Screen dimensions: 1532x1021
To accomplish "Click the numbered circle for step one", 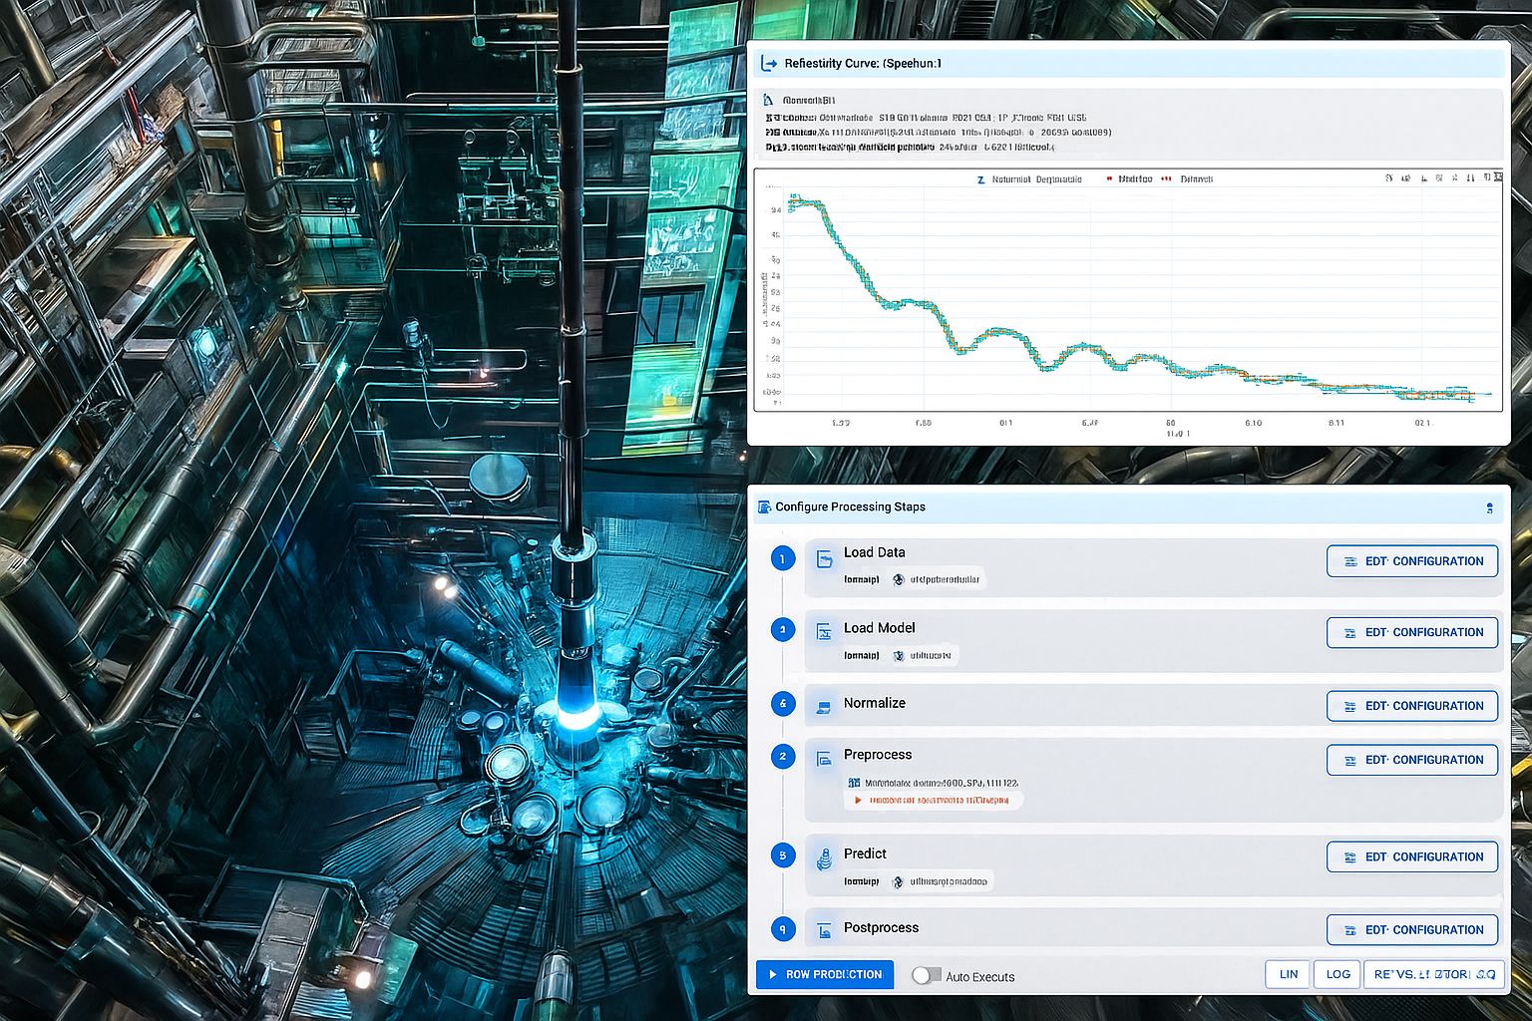I will [783, 559].
